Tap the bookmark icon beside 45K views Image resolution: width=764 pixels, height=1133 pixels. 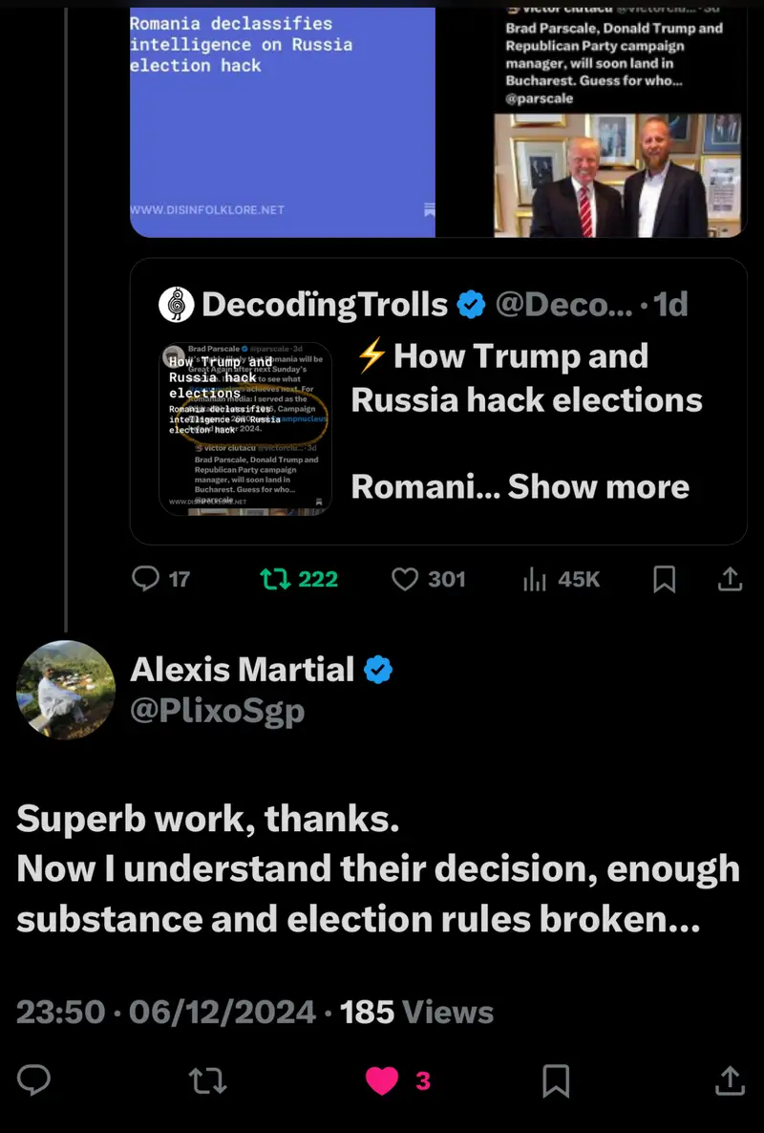coord(664,579)
